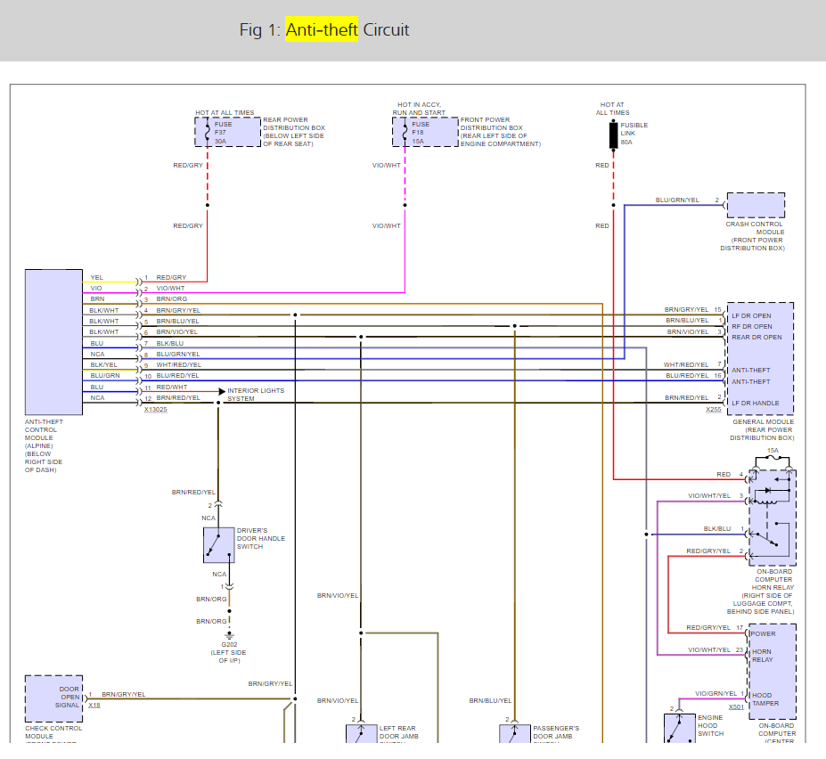Click the Engine Hood Switch symbol

[x=679, y=727]
